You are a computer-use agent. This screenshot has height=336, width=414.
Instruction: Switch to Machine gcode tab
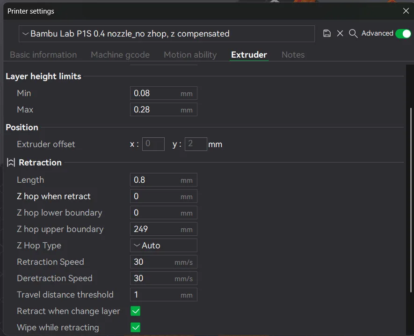(x=120, y=55)
